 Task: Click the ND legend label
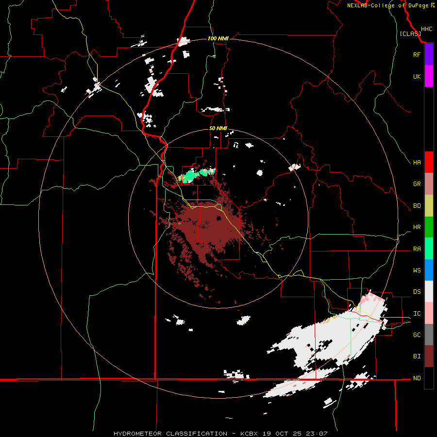(x=417, y=378)
